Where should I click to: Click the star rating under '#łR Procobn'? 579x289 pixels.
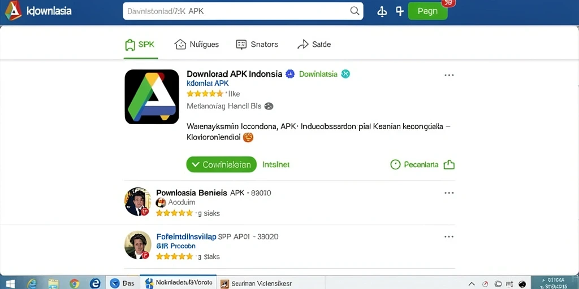coord(174,257)
